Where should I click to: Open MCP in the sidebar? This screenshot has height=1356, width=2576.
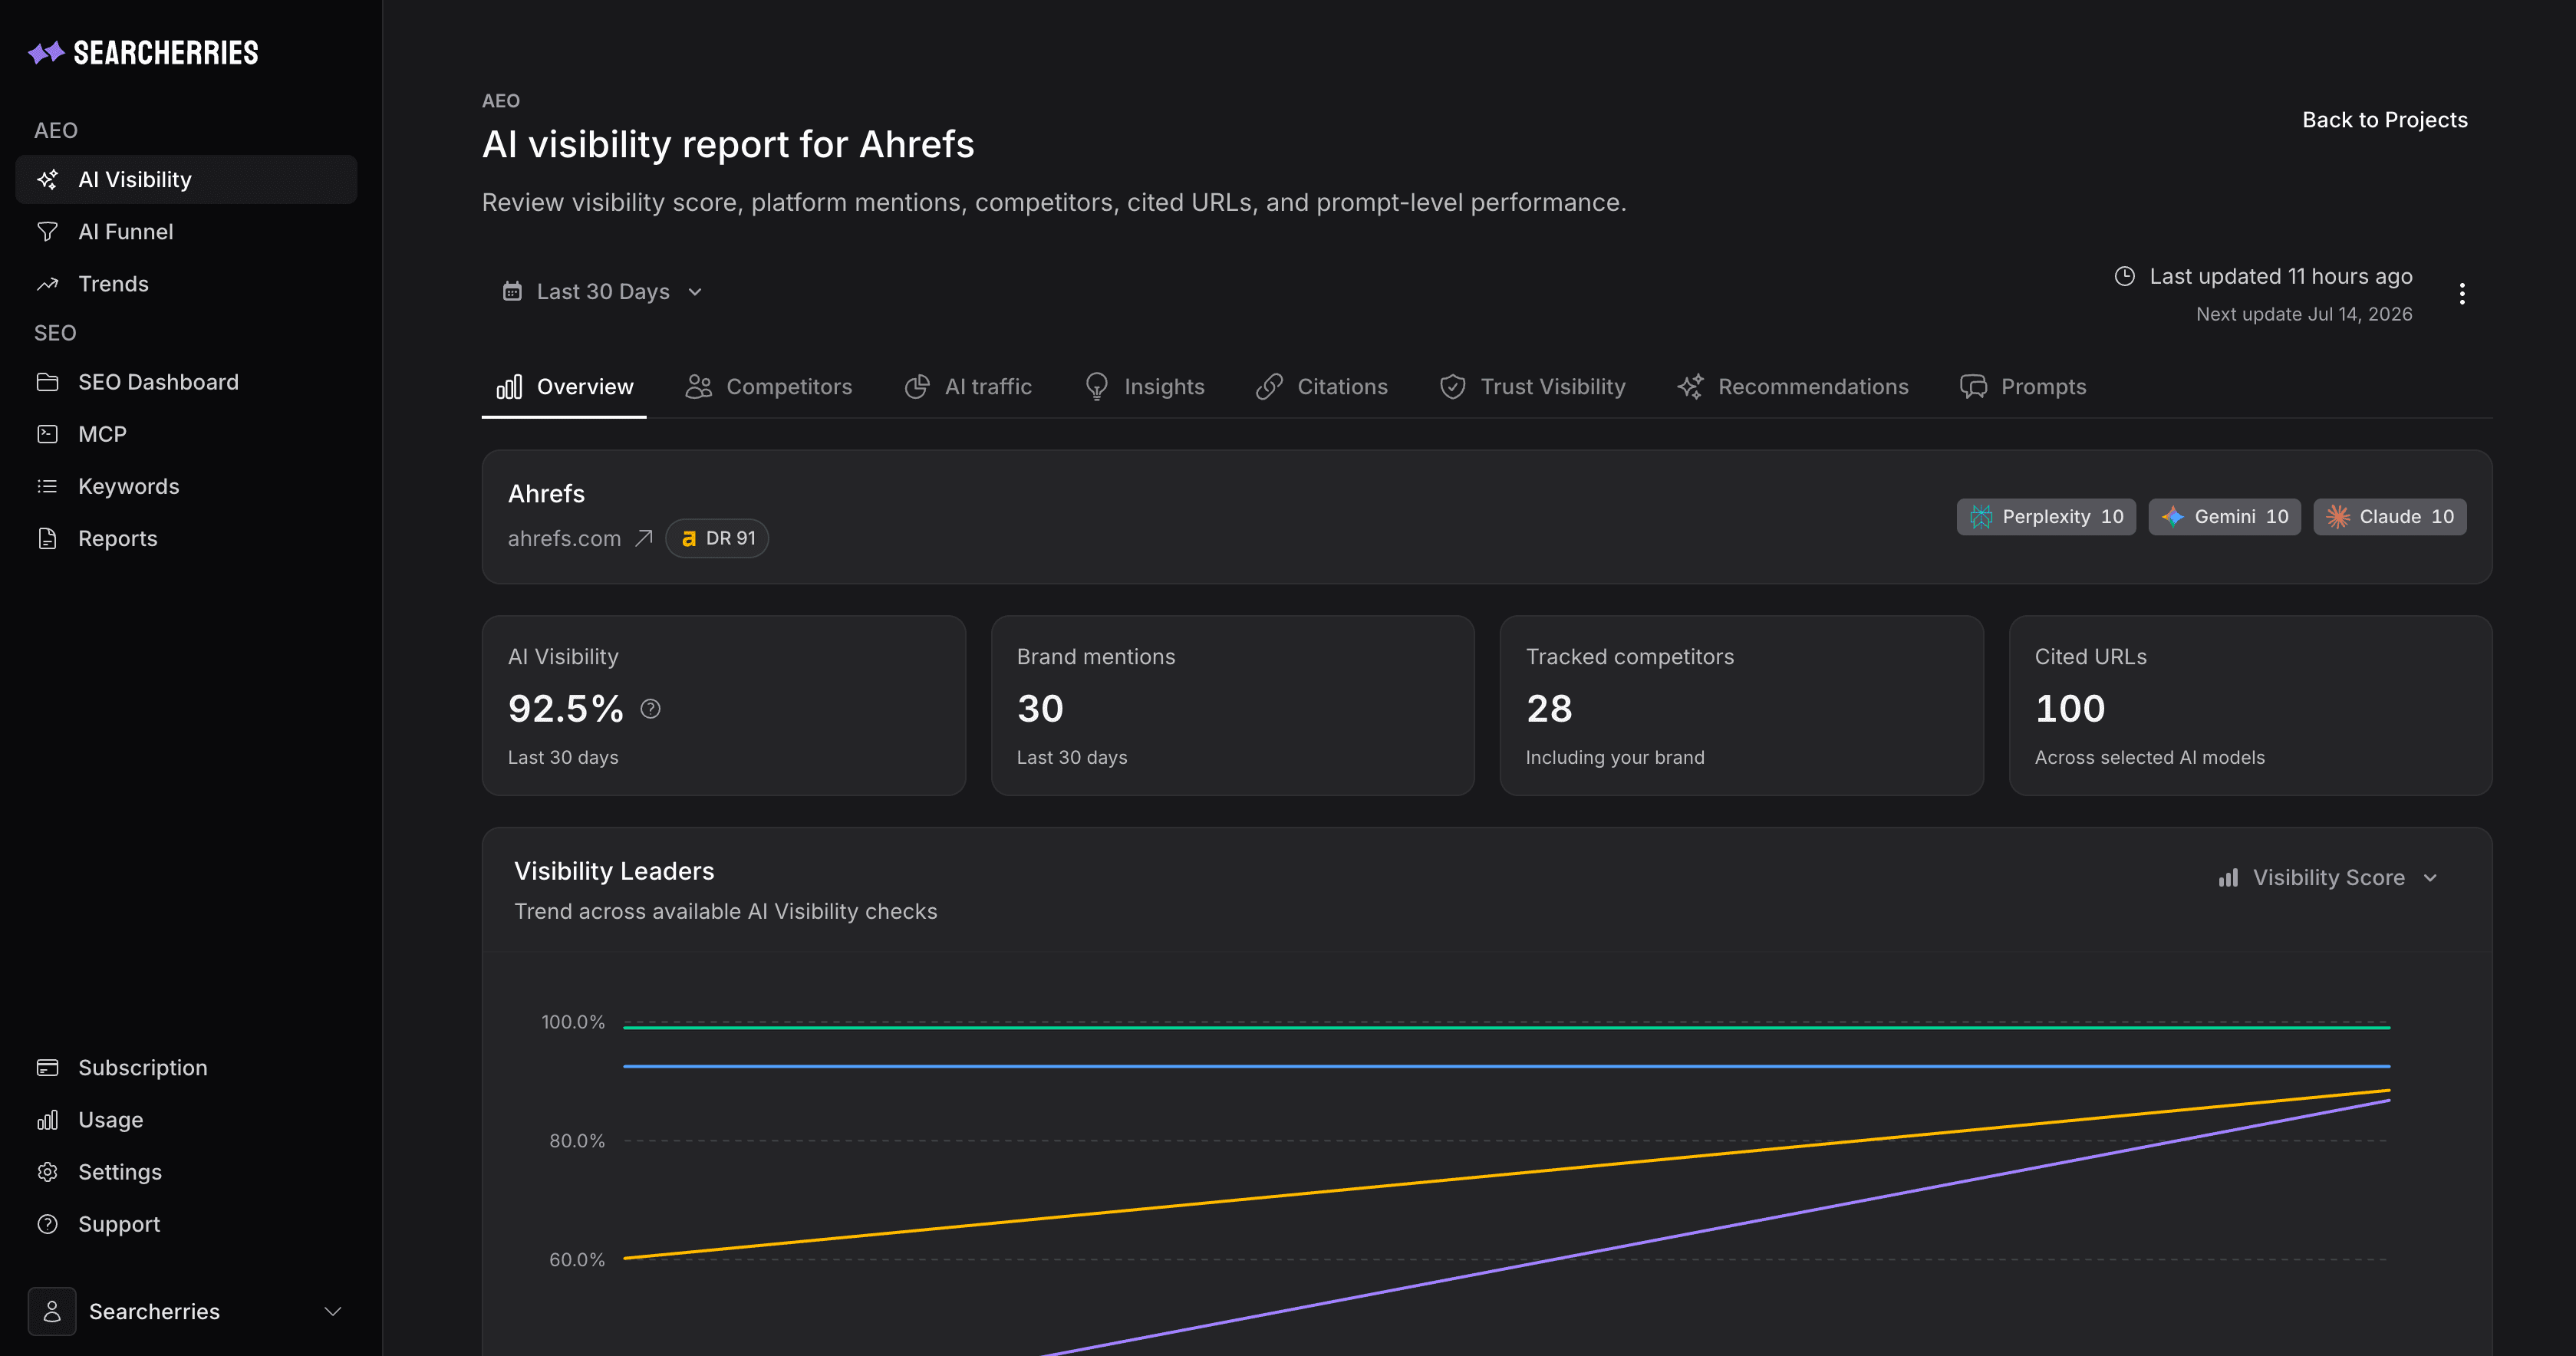tap(186, 434)
